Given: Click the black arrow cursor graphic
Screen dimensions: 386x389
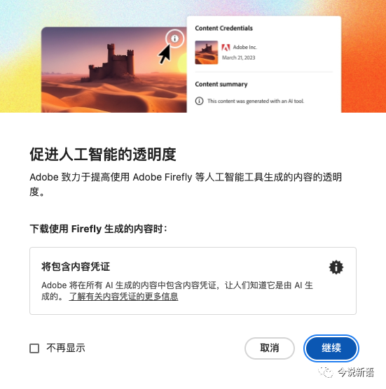Looking at the screenshot, I should [x=165, y=54].
